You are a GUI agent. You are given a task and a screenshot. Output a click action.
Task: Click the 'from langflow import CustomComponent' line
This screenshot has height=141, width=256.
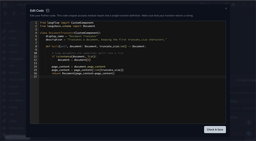coord(67,23)
